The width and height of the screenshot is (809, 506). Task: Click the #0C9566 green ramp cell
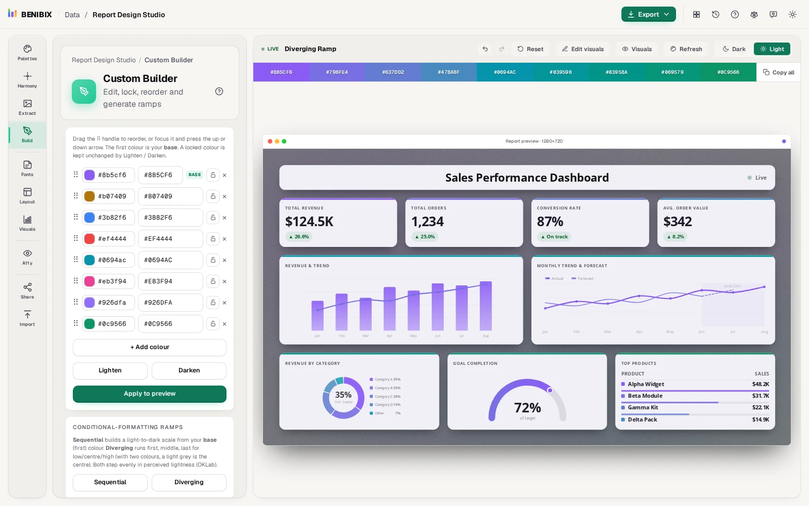(728, 72)
